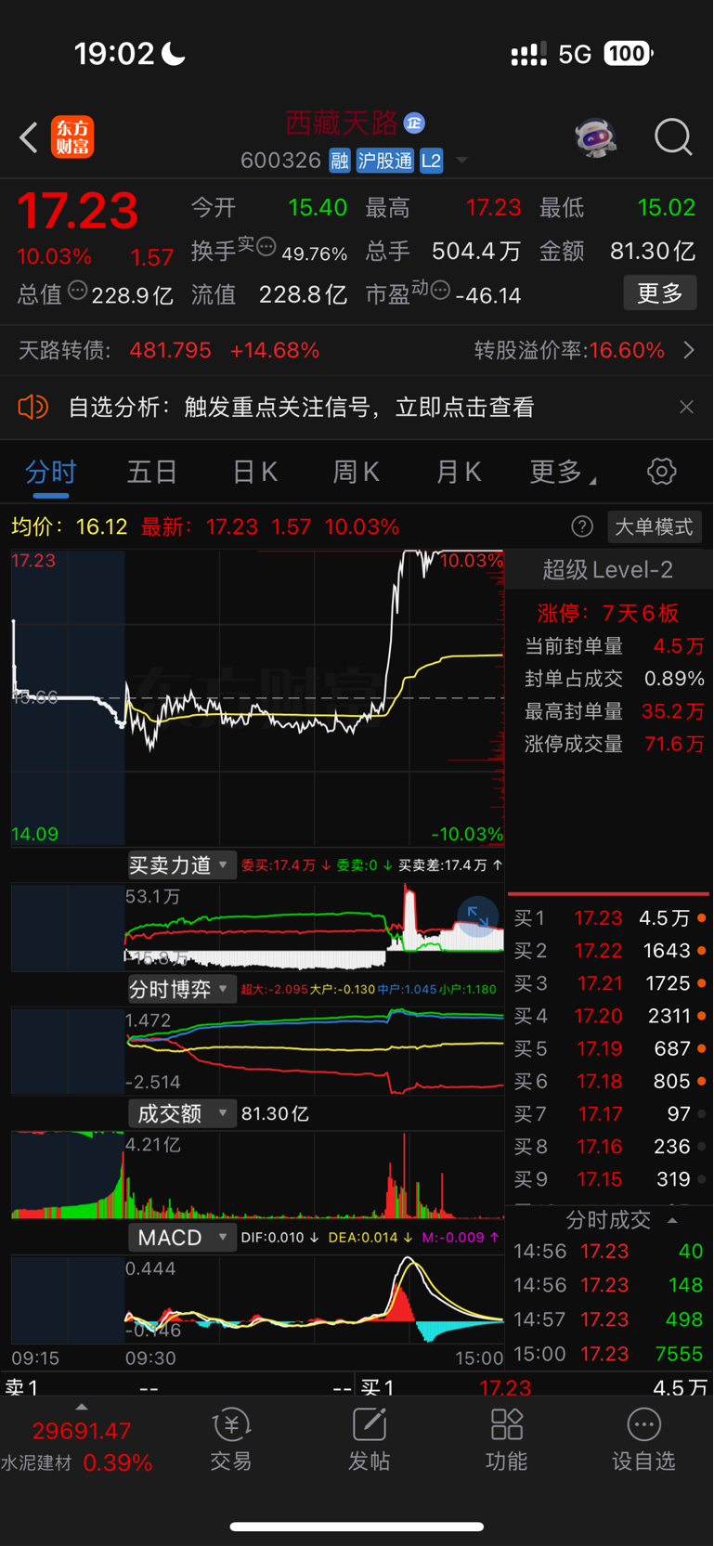
Task: Tap the intraday price chart
Action: (x=257, y=697)
